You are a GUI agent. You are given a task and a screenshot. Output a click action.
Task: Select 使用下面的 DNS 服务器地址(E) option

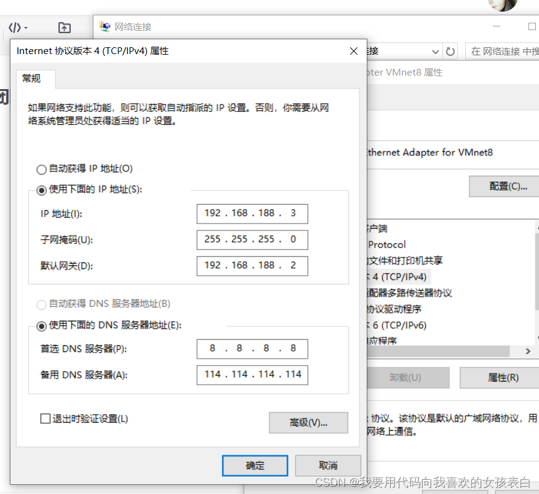coord(41,326)
